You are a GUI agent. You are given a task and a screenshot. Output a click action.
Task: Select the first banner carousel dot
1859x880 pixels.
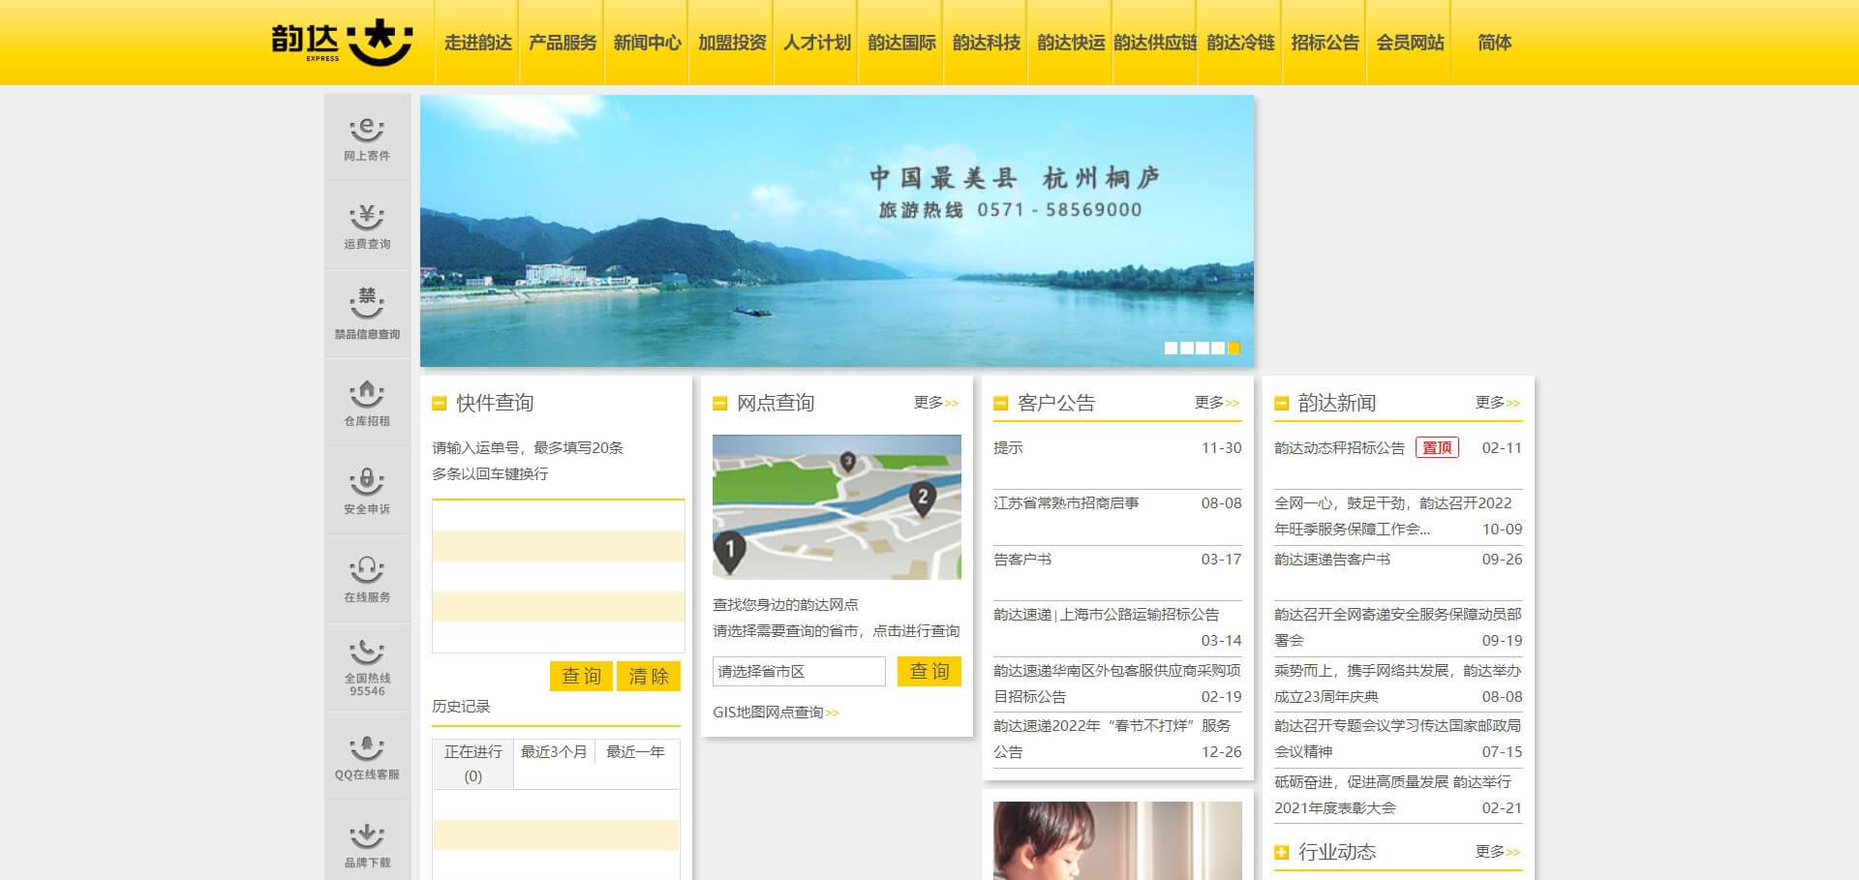click(1171, 348)
